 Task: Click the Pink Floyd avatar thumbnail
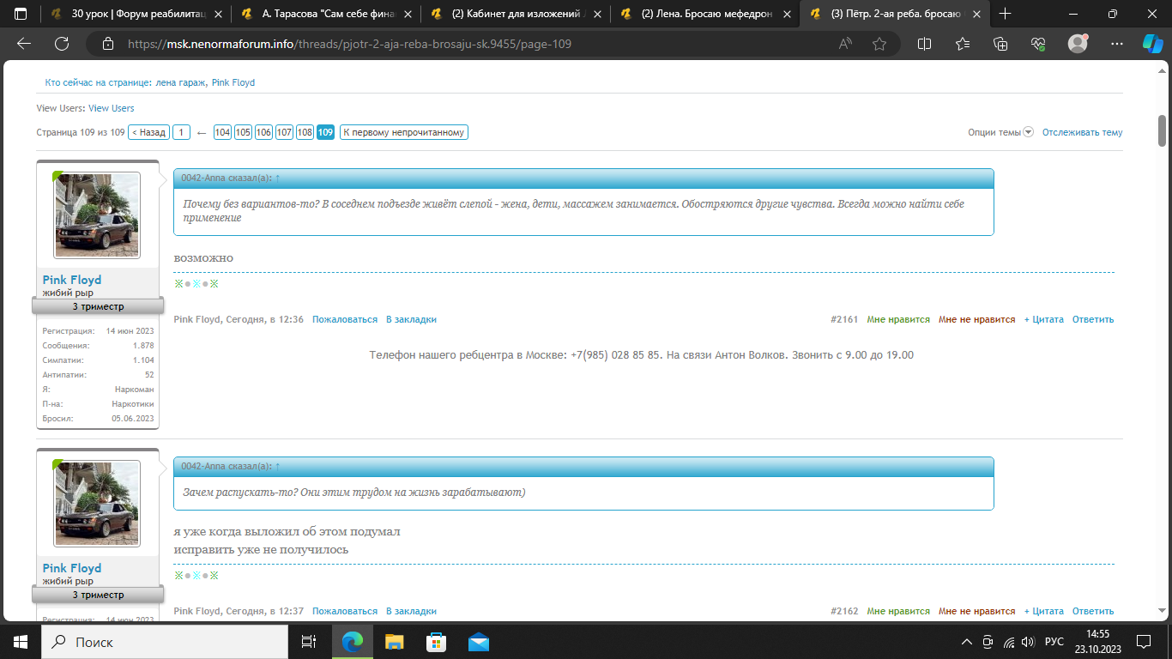[97, 215]
